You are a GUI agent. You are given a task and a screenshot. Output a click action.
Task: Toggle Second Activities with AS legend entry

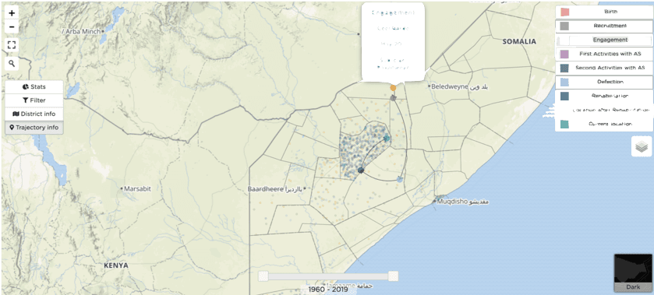click(x=603, y=68)
